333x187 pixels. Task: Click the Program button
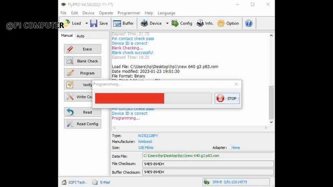(83, 73)
